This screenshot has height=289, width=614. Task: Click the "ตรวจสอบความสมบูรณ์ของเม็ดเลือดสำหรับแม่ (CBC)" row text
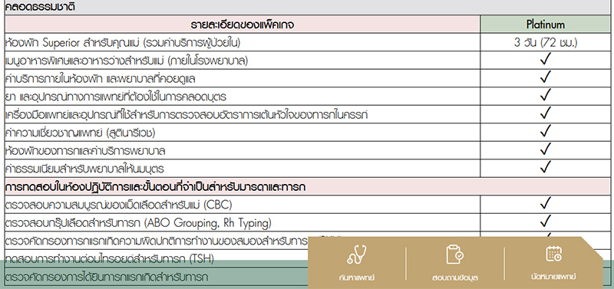pos(119,205)
